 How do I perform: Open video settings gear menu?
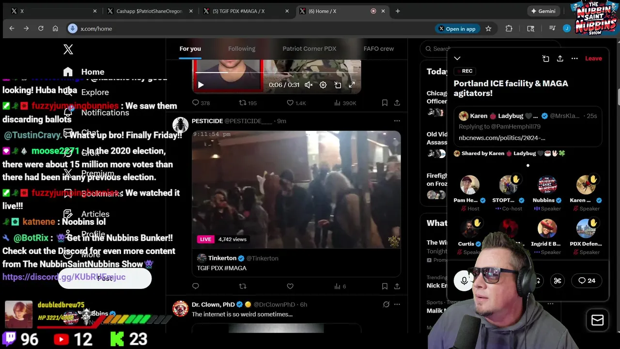[323, 85]
